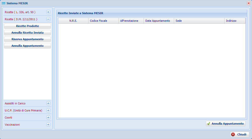The width and height of the screenshot is (252, 139).
Task: Close the Sistema MESIR window with the red X
Action: (248, 3)
